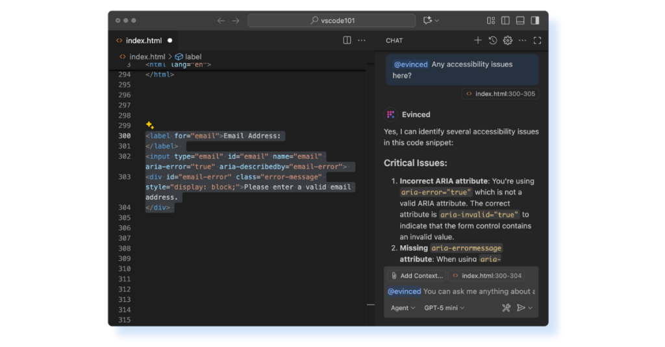Click the Add Context button
Screen dimensions: 665x347
[x=417, y=276]
